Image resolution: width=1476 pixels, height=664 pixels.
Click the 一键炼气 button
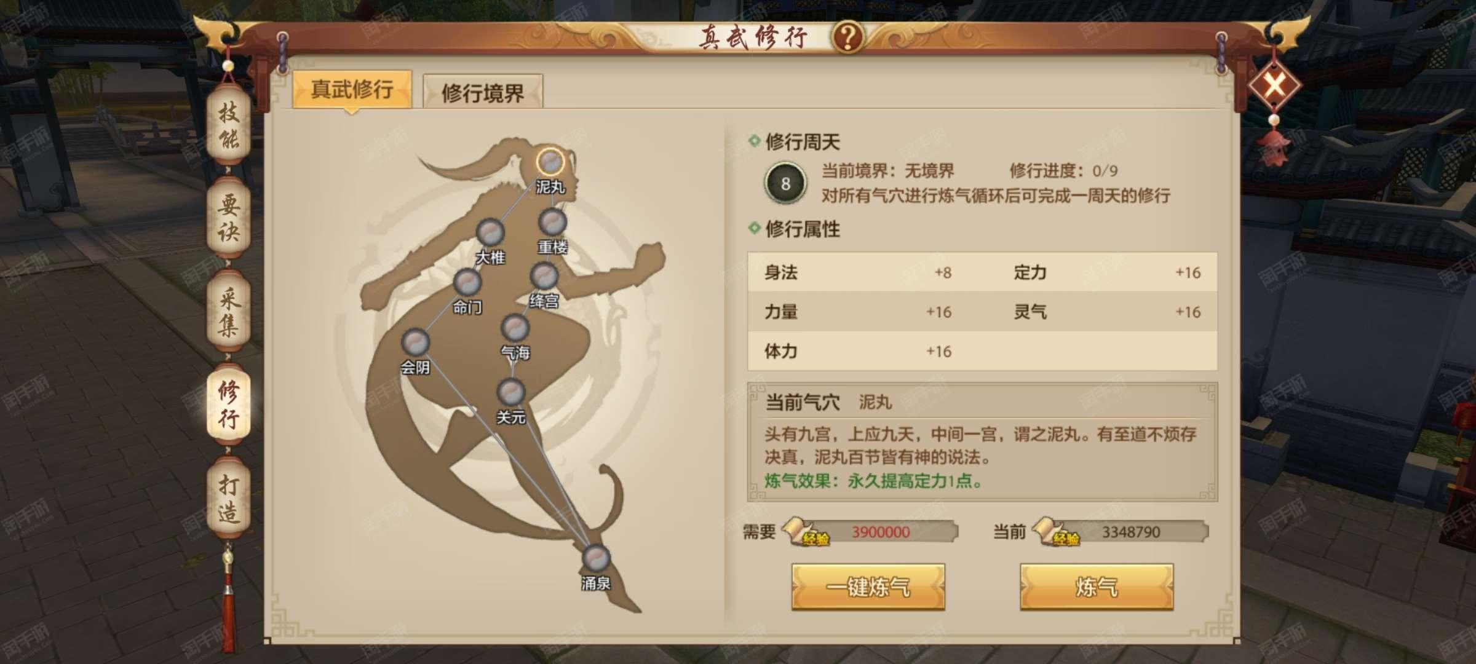coord(868,587)
